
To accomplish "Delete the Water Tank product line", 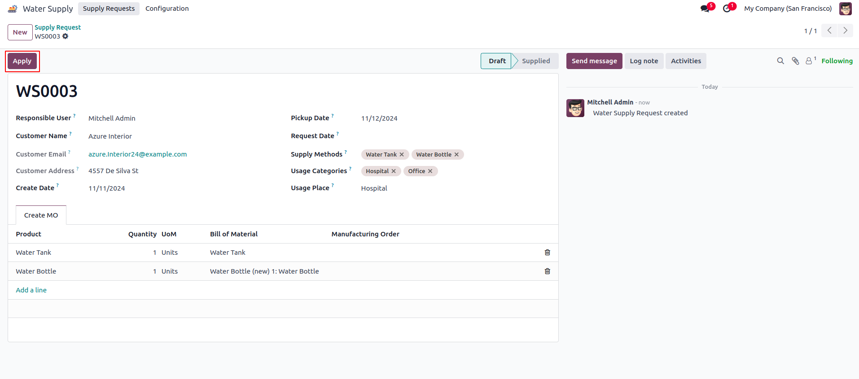I will (x=547, y=253).
